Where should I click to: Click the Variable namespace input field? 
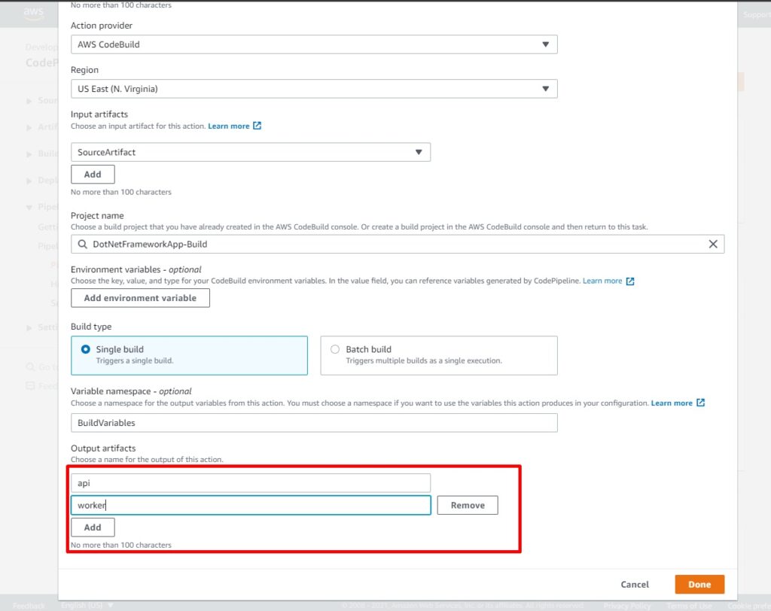pos(314,423)
